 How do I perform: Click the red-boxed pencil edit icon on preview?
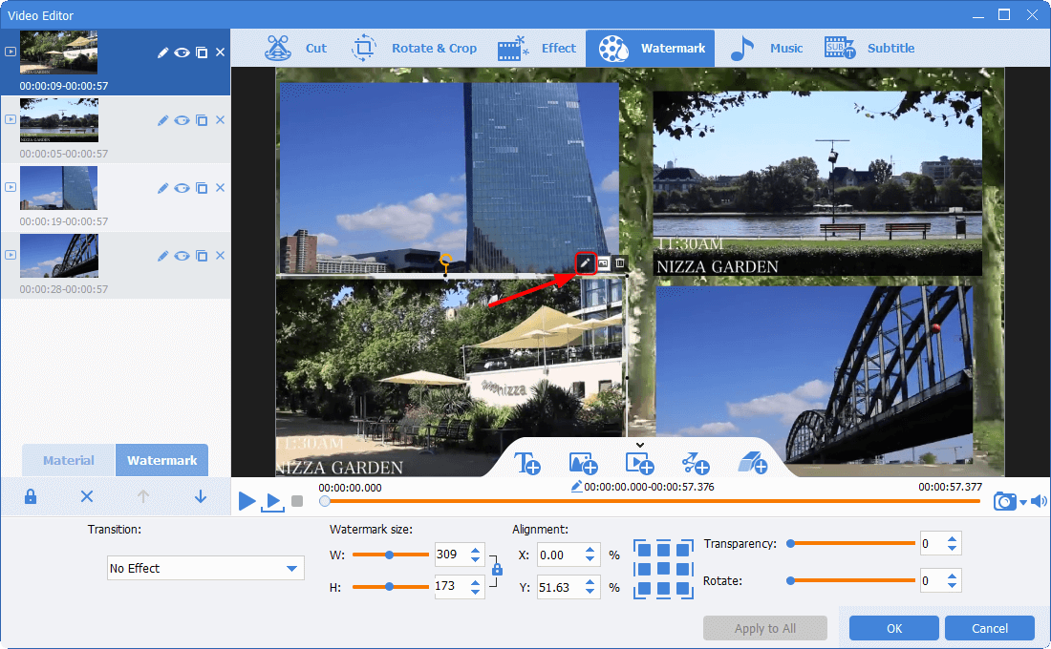586,262
